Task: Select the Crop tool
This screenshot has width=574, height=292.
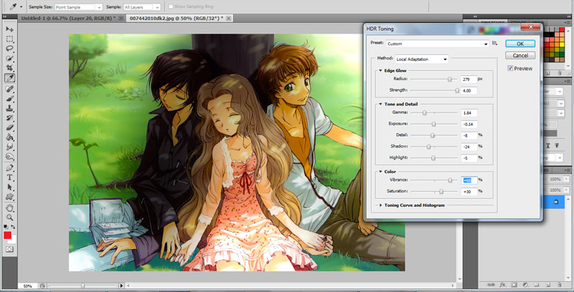Action: coord(10,67)
